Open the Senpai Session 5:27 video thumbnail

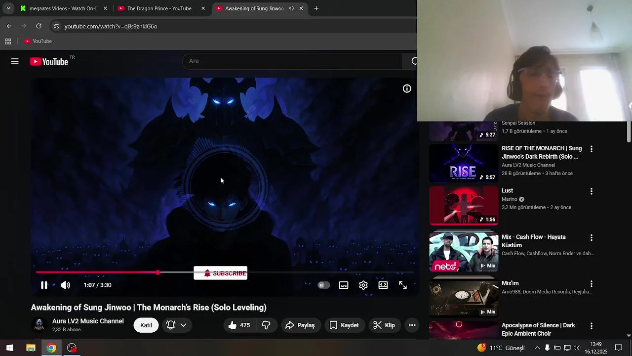(464, 131)
